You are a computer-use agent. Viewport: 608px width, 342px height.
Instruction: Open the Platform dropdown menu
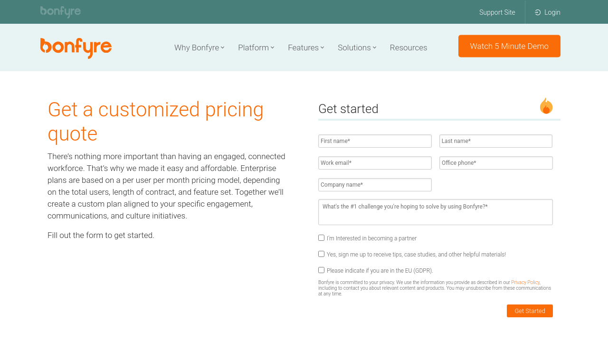point(256,47)
